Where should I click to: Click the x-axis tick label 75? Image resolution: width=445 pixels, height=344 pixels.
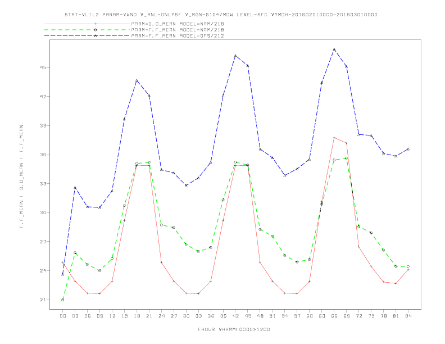coord(371,316)
